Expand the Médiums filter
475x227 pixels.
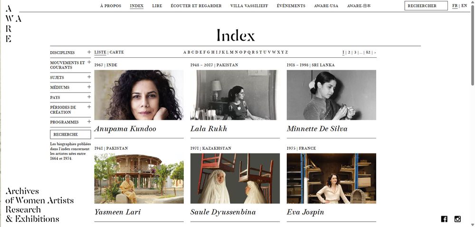[x=89, y=87]
